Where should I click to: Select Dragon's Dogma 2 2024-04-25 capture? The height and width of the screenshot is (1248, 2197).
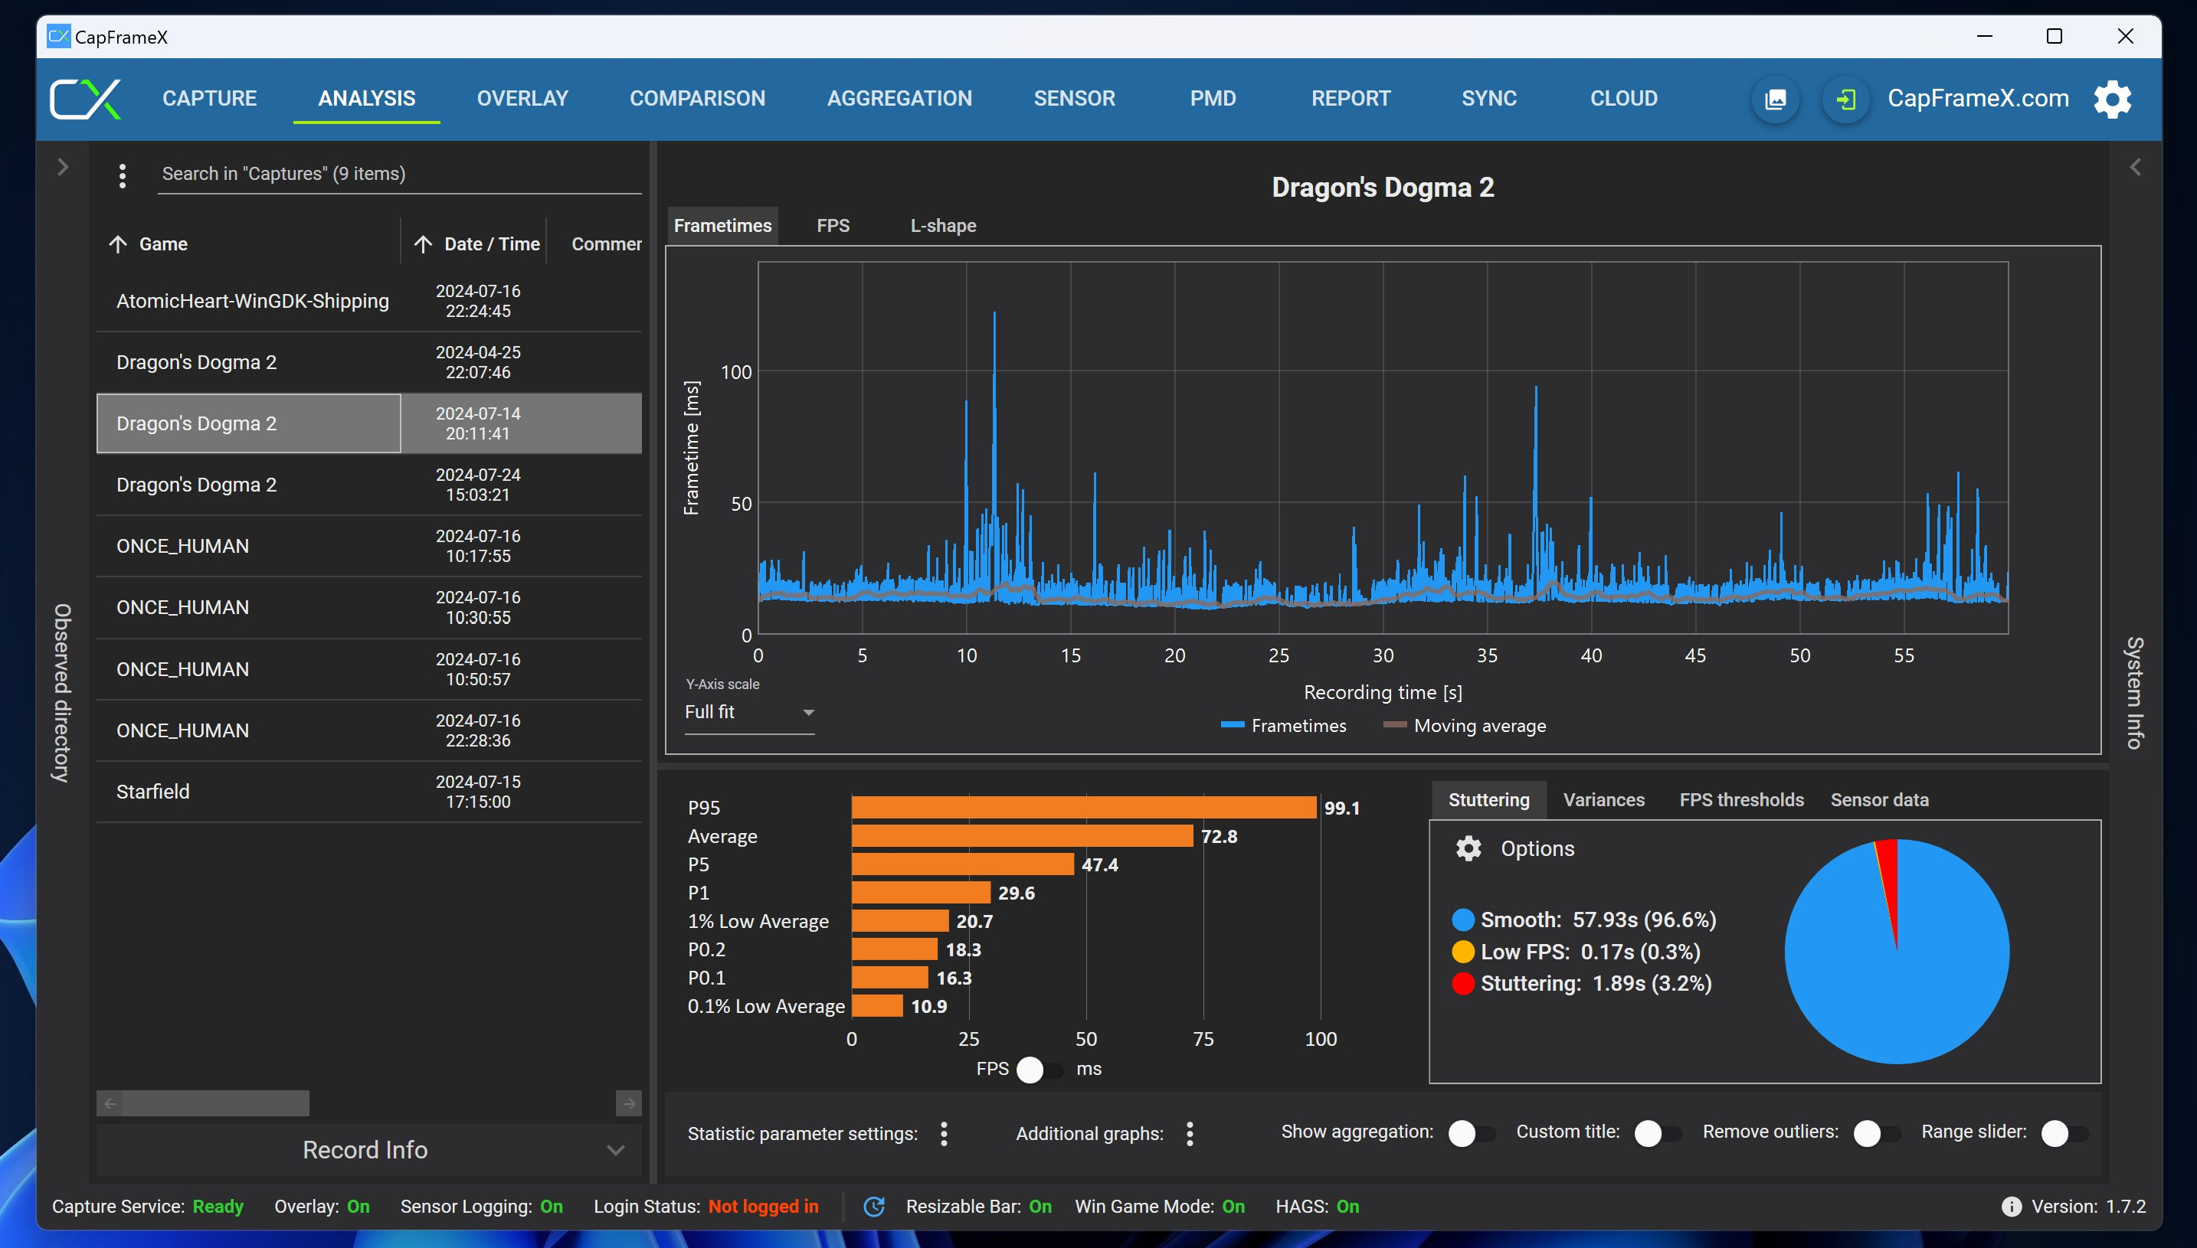coord(368,363)
